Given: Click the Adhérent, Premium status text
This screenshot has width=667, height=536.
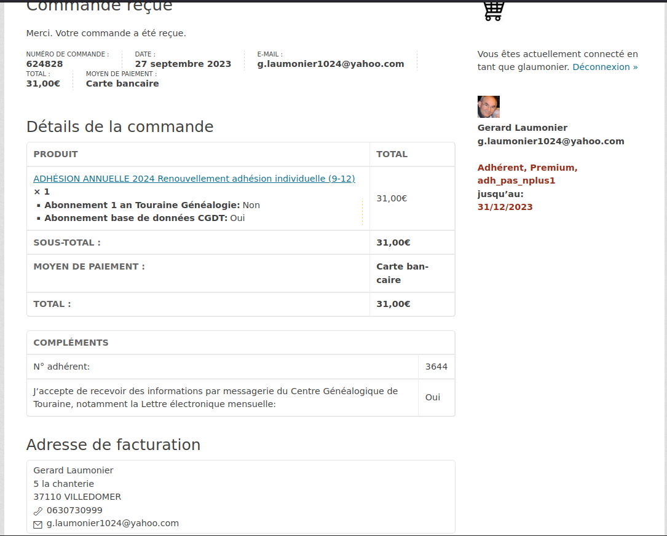Looking at the screenshot, I should pos(527,168).
